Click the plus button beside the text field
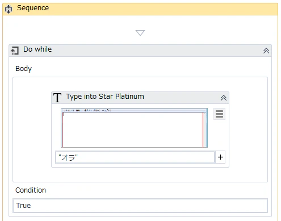The height and width of the screenshot is (221, 281). (220, 157)
